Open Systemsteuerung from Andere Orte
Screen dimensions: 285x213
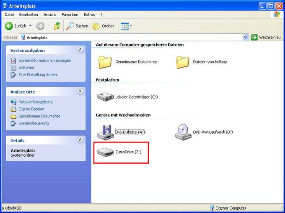pos(34,123)
